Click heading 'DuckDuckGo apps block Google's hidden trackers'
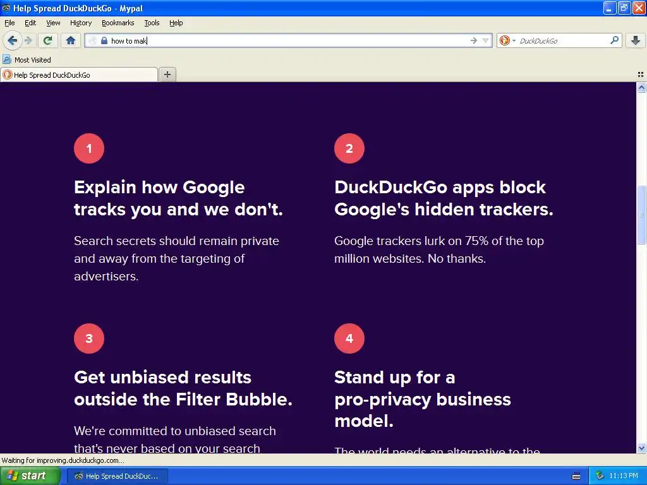The height and width of the screenshot is (485, 647). [x=444, y=198]
